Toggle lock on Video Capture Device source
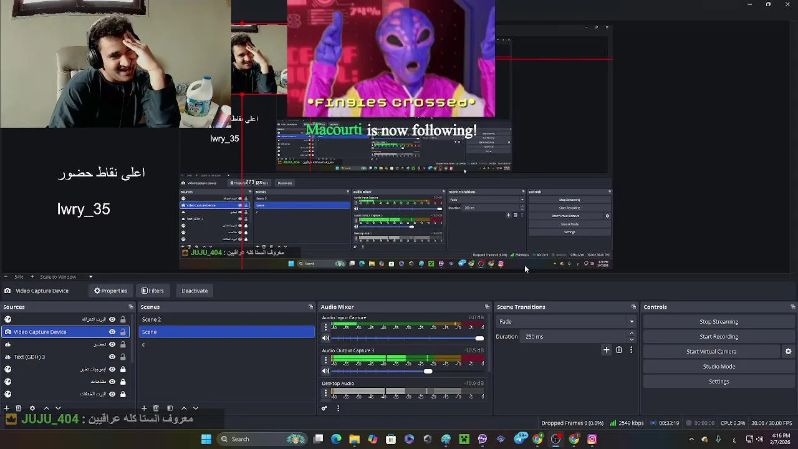This screenshot has width=798, height=449. click(123, 332)
